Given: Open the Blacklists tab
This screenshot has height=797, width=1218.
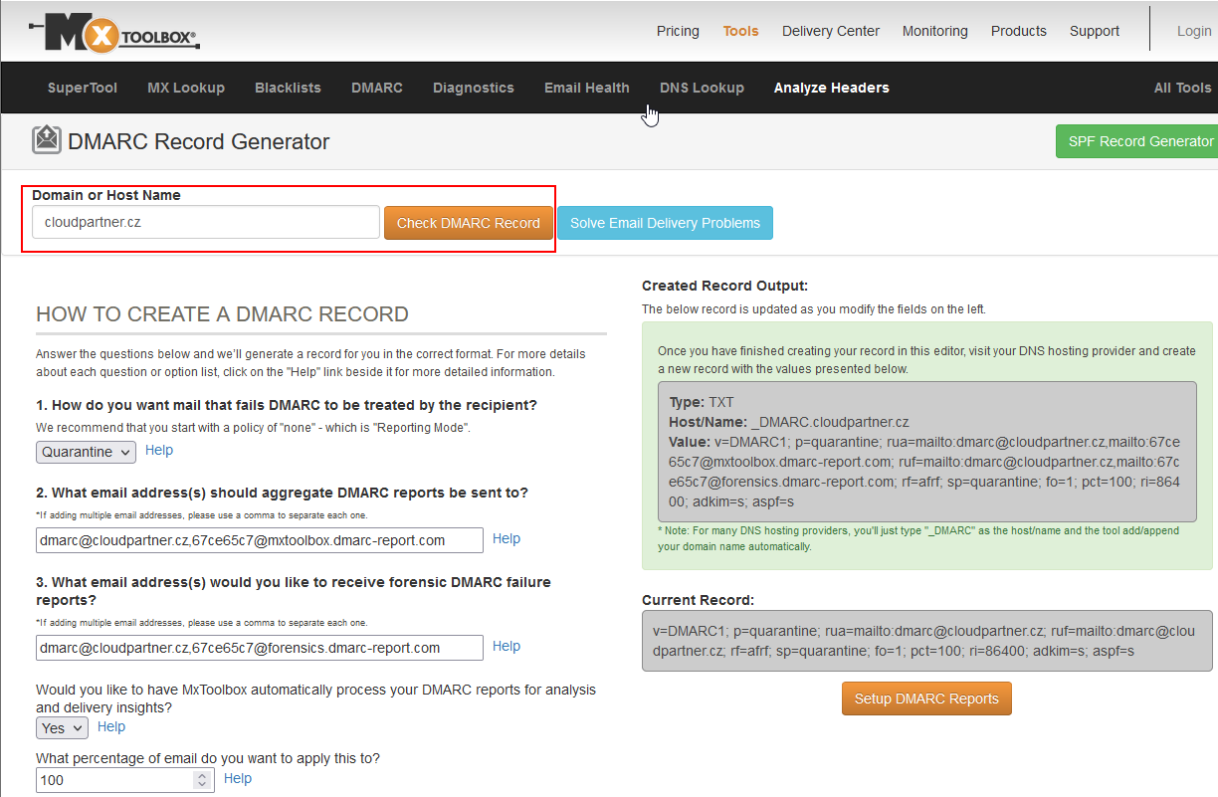Looking at the screenshot, I should [288, 88].
